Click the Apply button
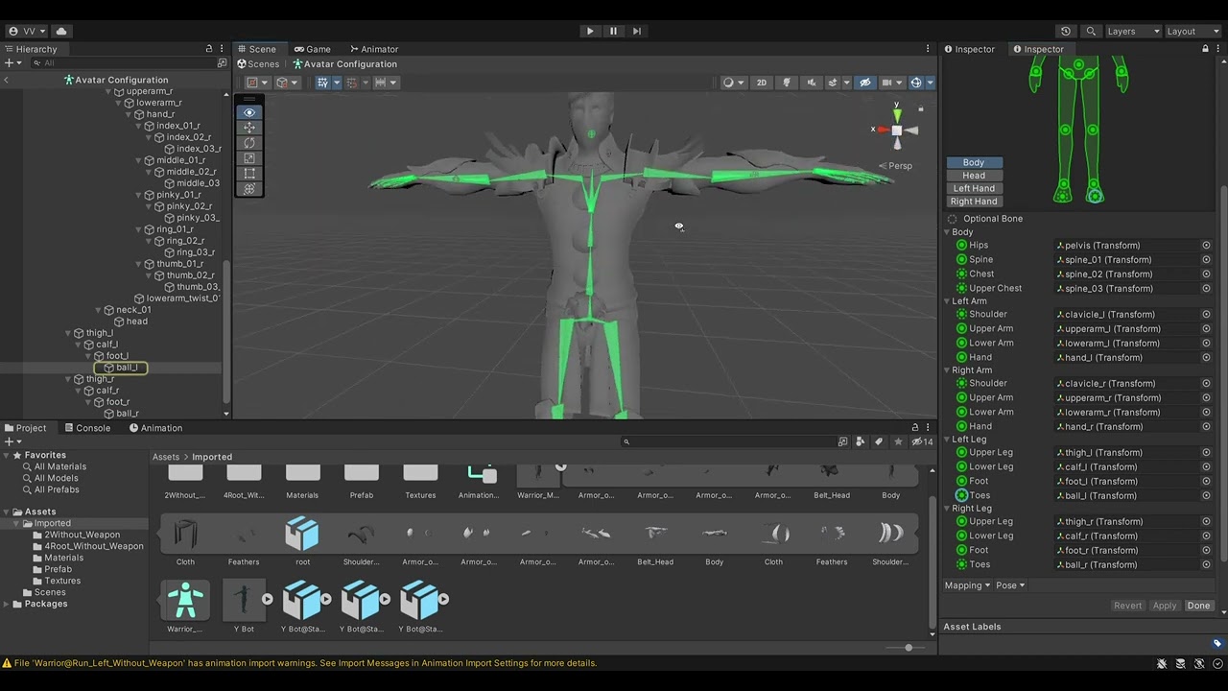 pos(1165,606)
